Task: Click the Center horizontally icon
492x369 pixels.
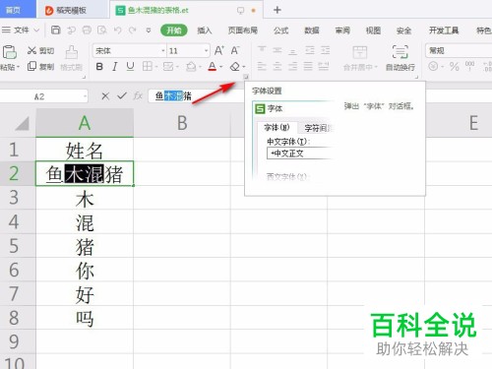Action: coord(277,67)
